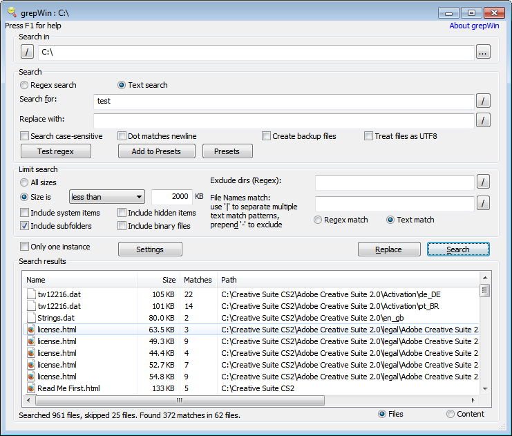Screen dimensions: 512x436
Task: Enable Search case-sensitive checkbox
Action: click(25, 136)
